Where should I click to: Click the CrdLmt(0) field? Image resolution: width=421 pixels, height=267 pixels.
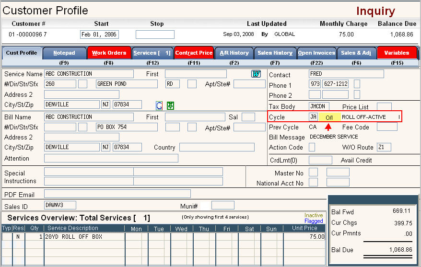(321, 160)
